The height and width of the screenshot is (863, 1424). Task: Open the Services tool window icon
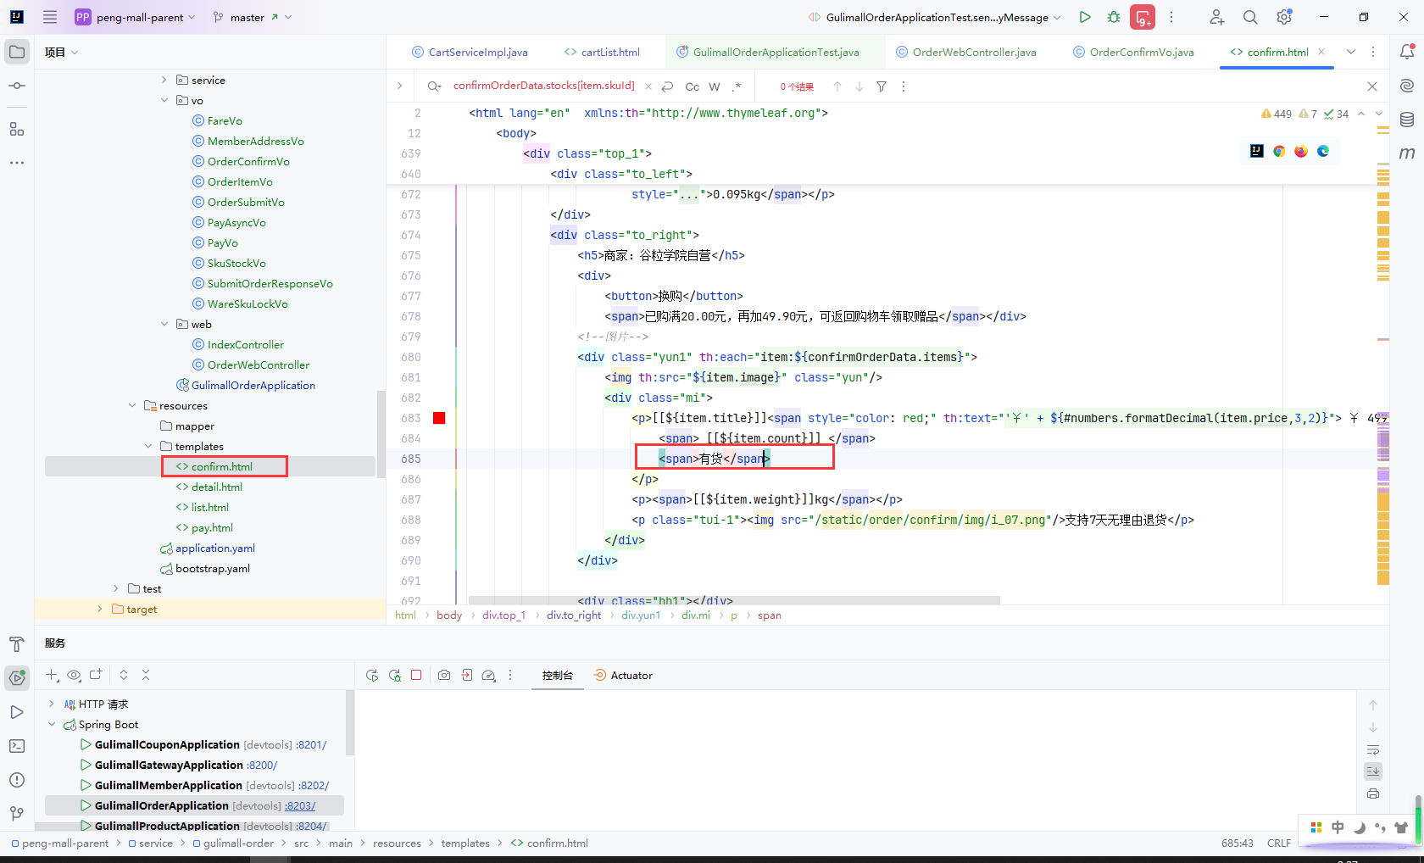17,677
